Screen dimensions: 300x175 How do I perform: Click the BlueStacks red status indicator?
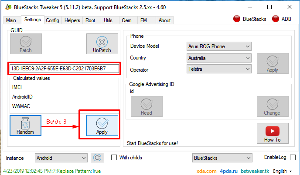pyautogui.click(x=237, y=19)
